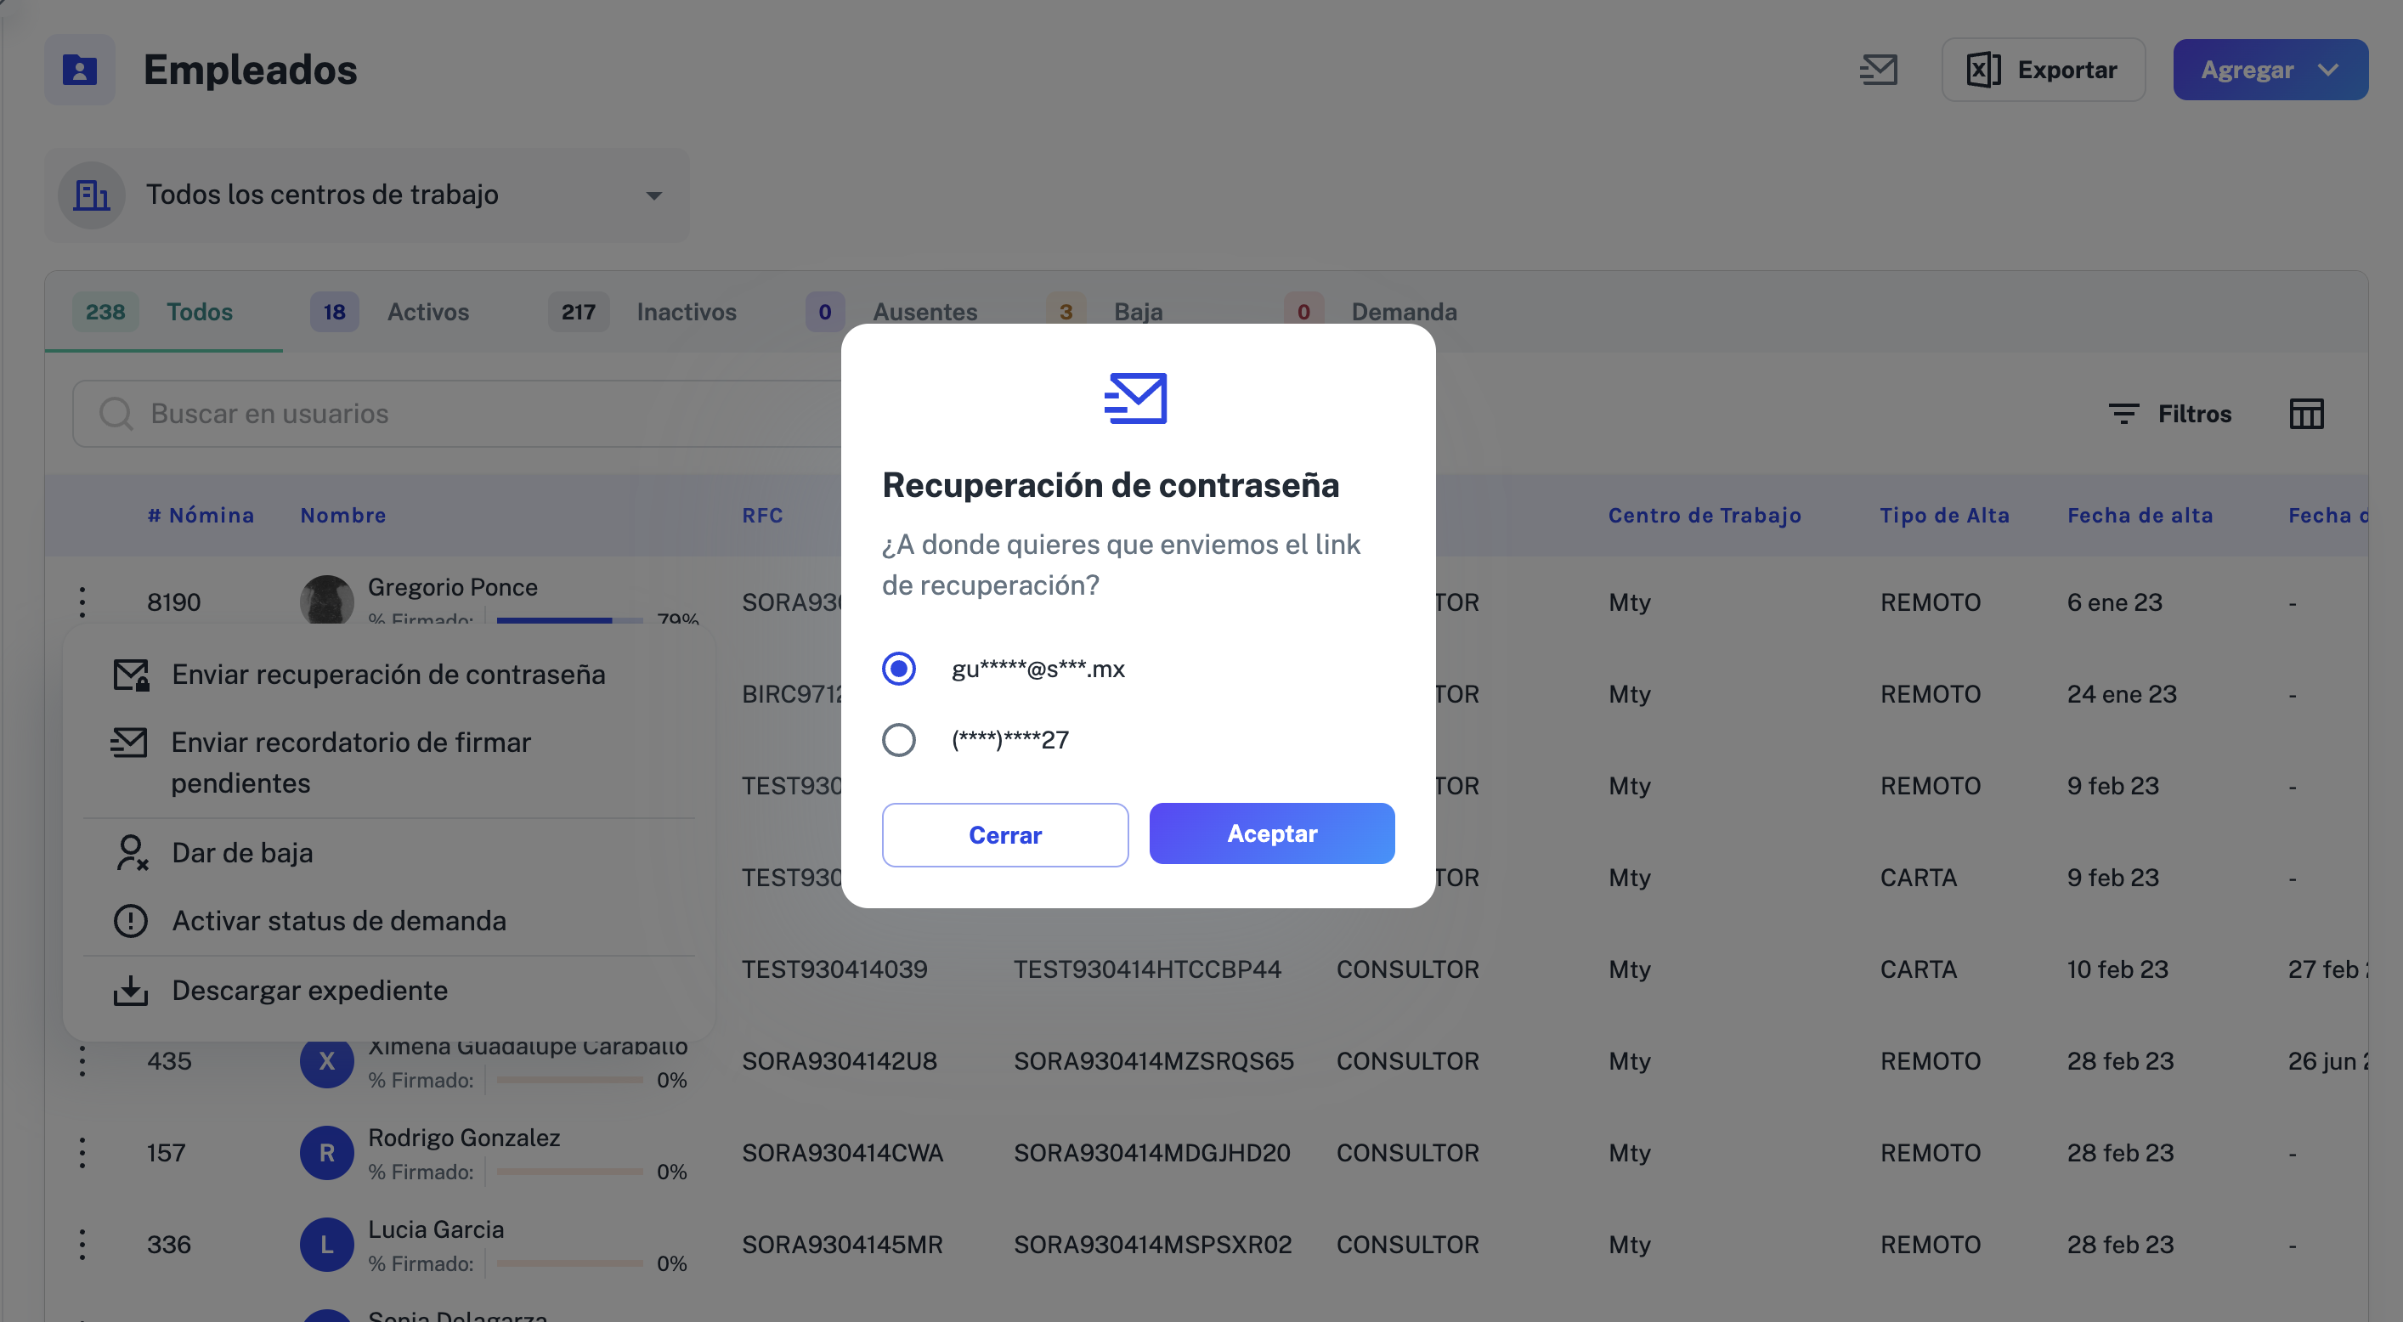
Task: Click the Excel icon on the Exportar button
Action: click(x=1983, y=69)
